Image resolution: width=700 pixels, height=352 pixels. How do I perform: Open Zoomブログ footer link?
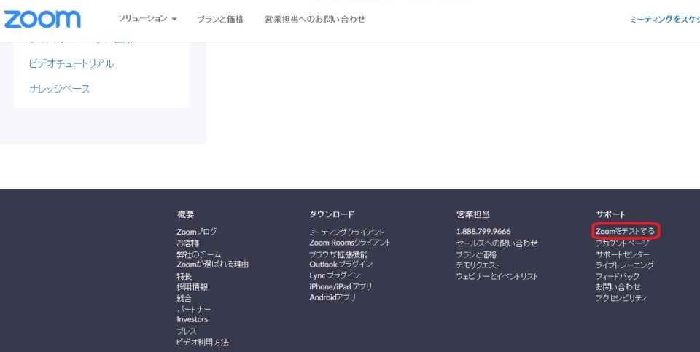[x=196, y=232]
